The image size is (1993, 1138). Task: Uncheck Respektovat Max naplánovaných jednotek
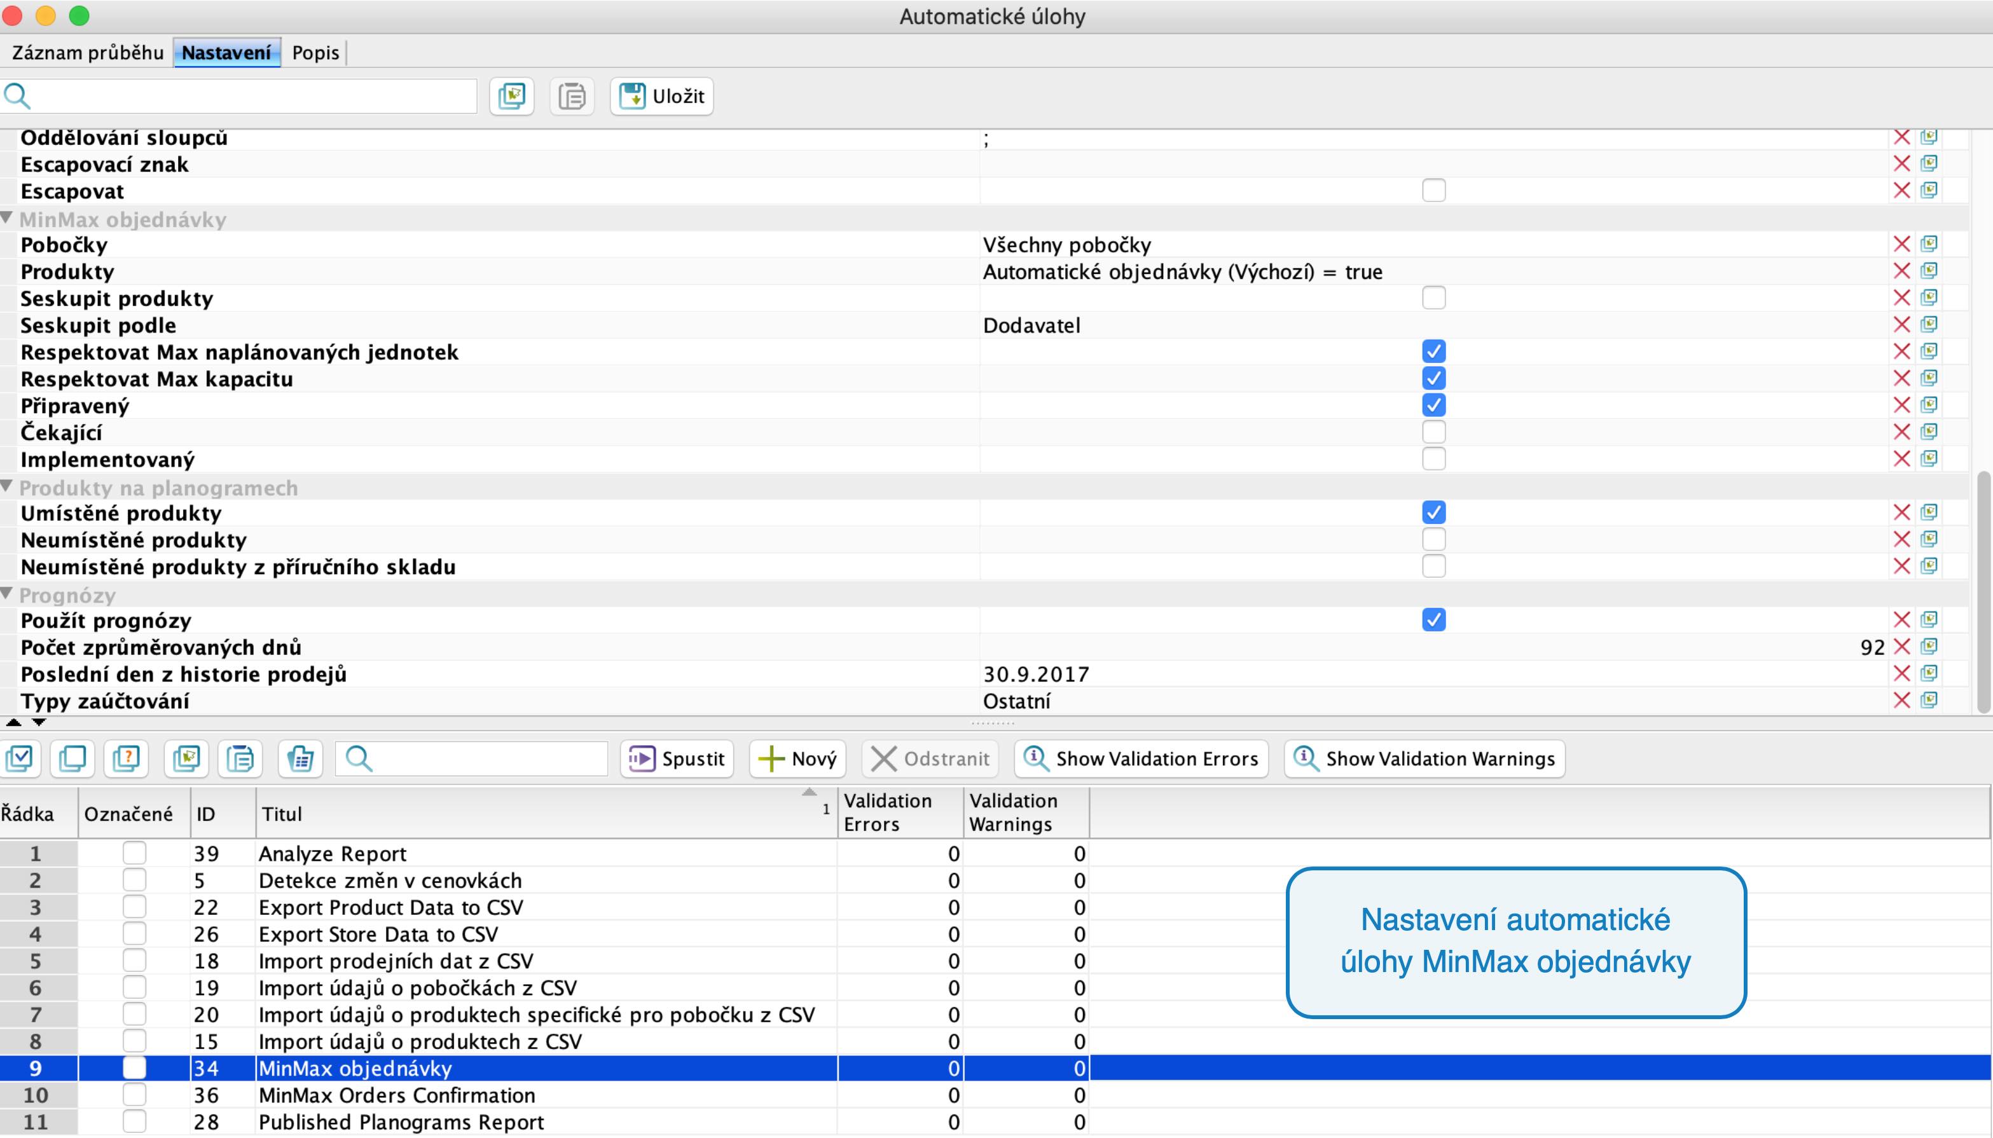tap(1433, 352)
